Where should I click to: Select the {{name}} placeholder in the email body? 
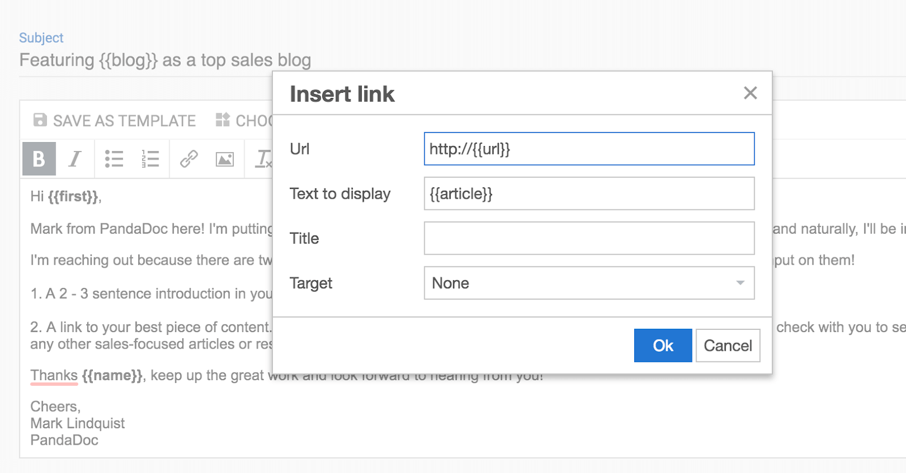[x=112, y=375]
